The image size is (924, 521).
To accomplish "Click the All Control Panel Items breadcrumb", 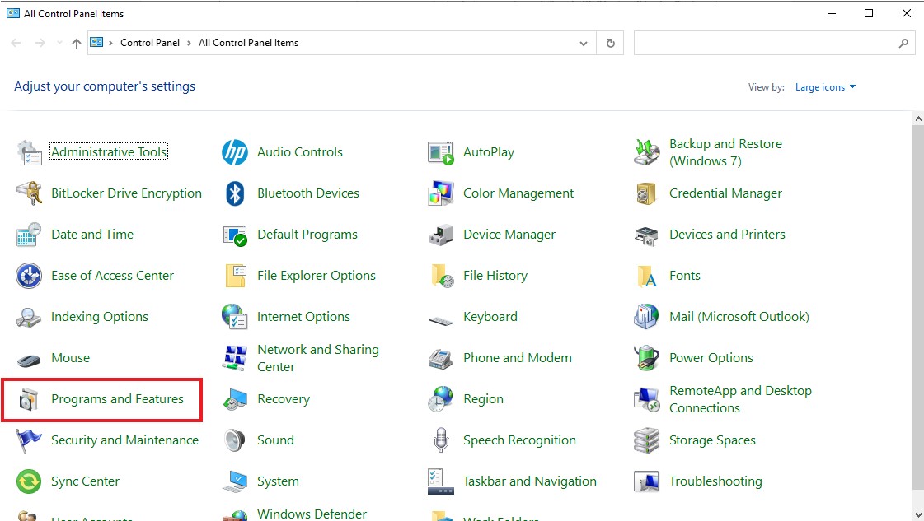I will pos(248,43).
